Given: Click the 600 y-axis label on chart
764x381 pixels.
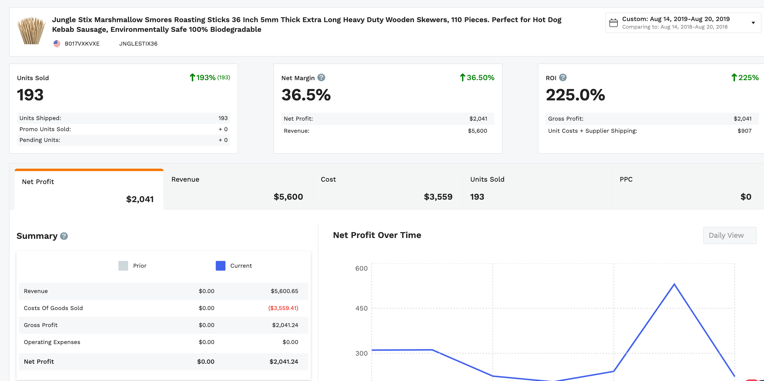Looking at the screenshot, I should (361, 268).
